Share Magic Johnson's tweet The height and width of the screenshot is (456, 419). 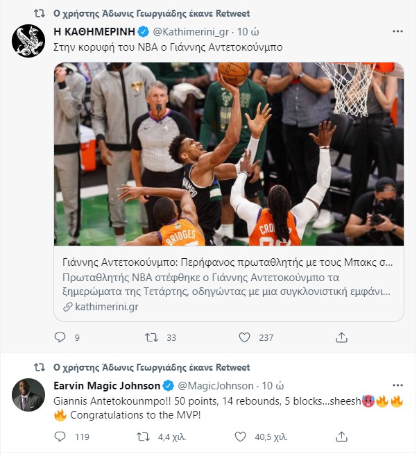[341, 437]
